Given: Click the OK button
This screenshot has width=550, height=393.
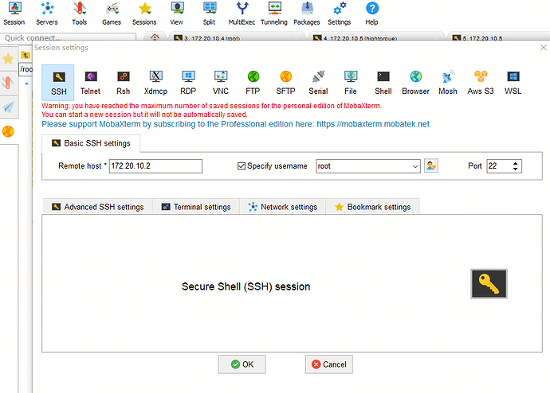Looking at the screenshot, I should point(242,364).
